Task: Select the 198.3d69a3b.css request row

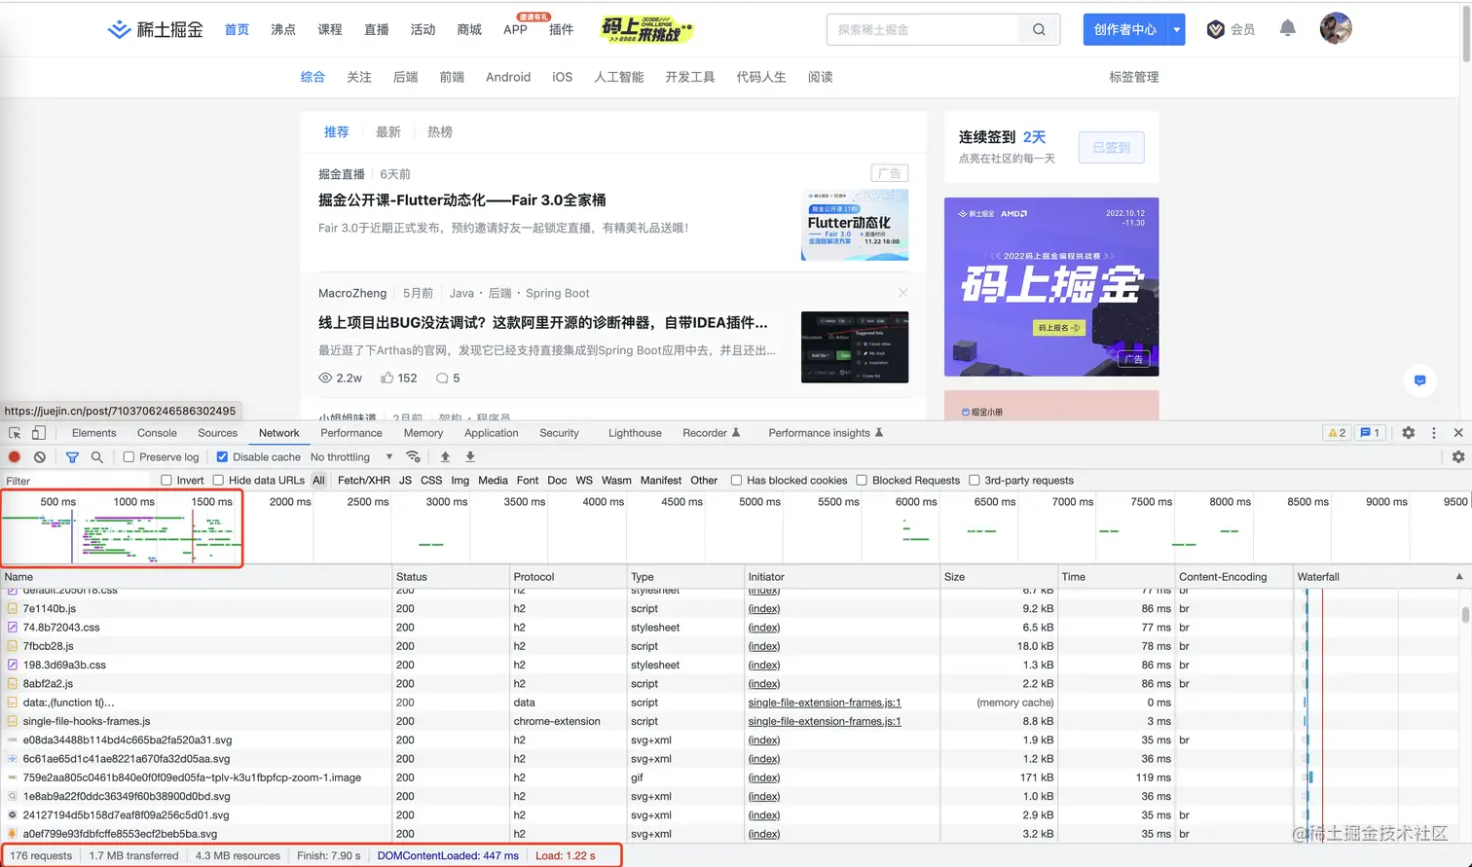Action: (647, 666)
